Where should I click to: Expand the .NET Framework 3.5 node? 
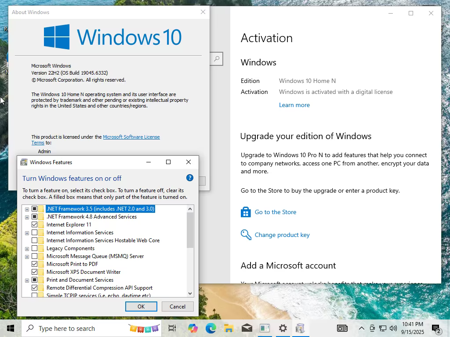27,209
